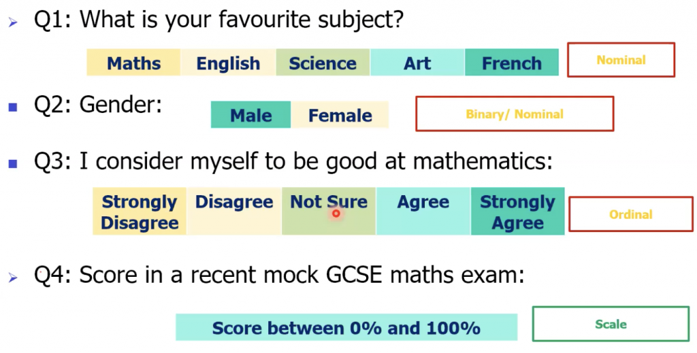Pick the Agree option
697x353 pixels.
pos(423,212)
